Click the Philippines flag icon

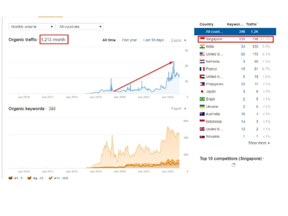pos(202,84)
